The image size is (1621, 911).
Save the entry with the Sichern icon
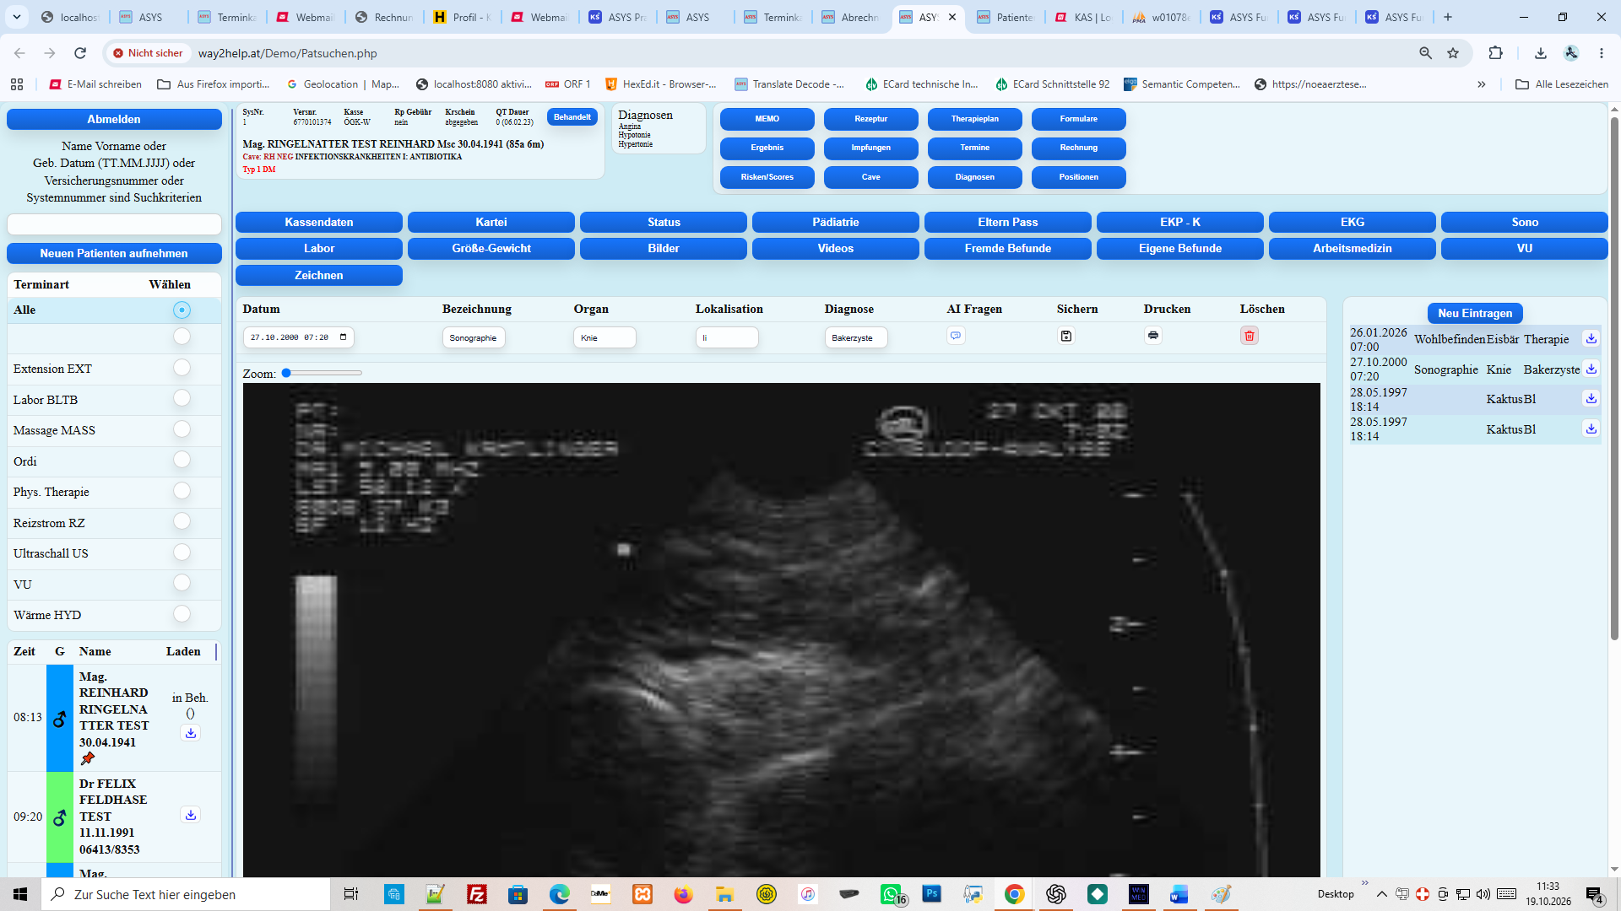(1066, 336)
